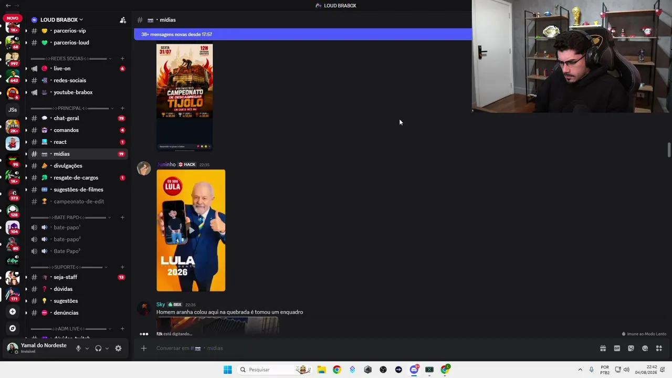
Task: Mute the microphone in user panel
Action: point(78,348)
